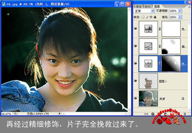192x133 pixels.
Task: Click the delete layer trash icon
Action: (185, 114)
